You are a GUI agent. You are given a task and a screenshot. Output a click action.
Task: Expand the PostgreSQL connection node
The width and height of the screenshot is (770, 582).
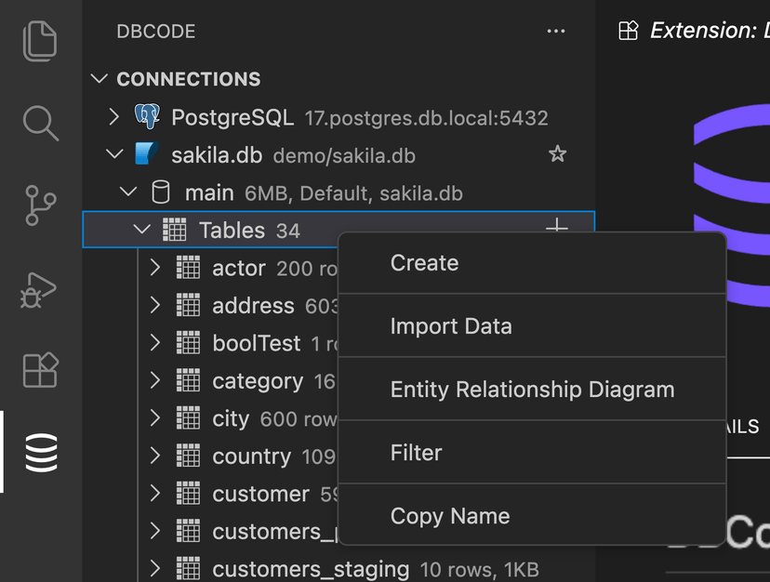[113, 117]
